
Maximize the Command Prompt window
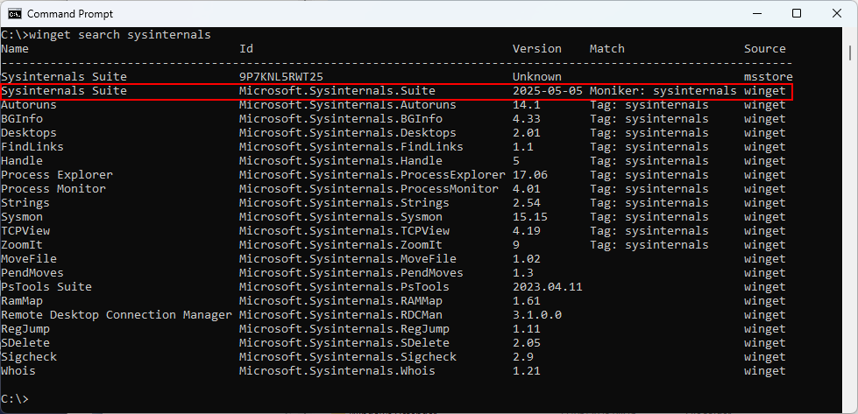point(797,14)
